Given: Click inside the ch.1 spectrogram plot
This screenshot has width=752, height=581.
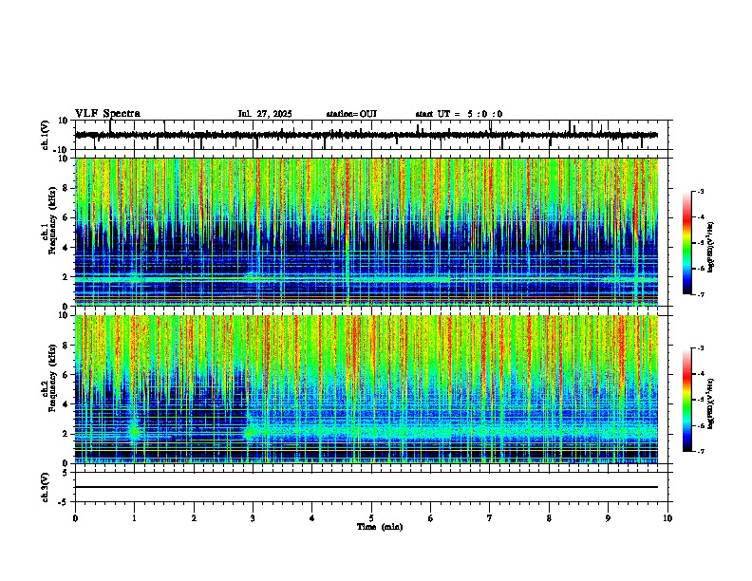Looking at the screenshot, I should [x=367, y=232].
